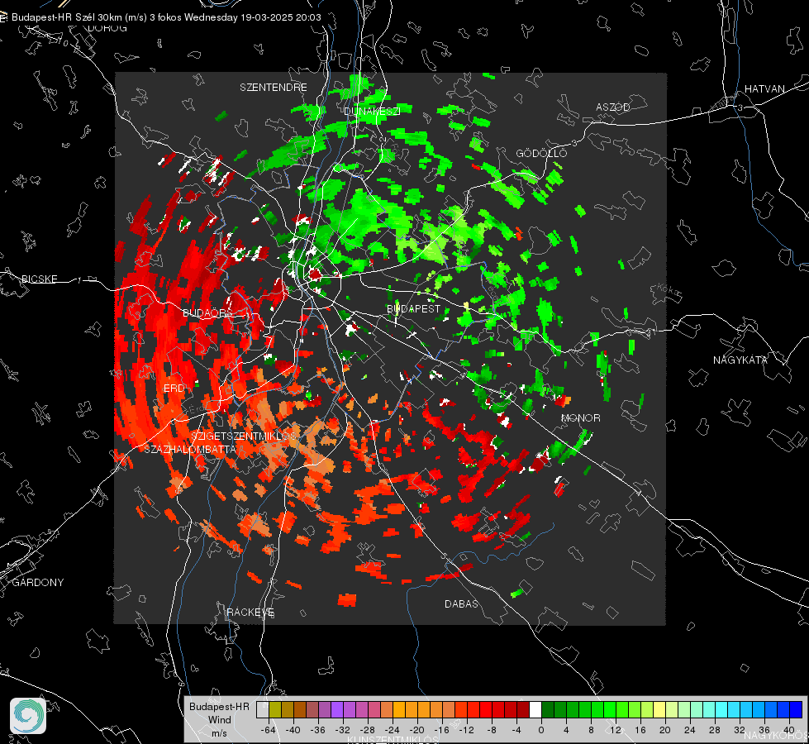
Task: Click the pale yellow swatch above 20 in the legend
Action: (x=660, y=710)
